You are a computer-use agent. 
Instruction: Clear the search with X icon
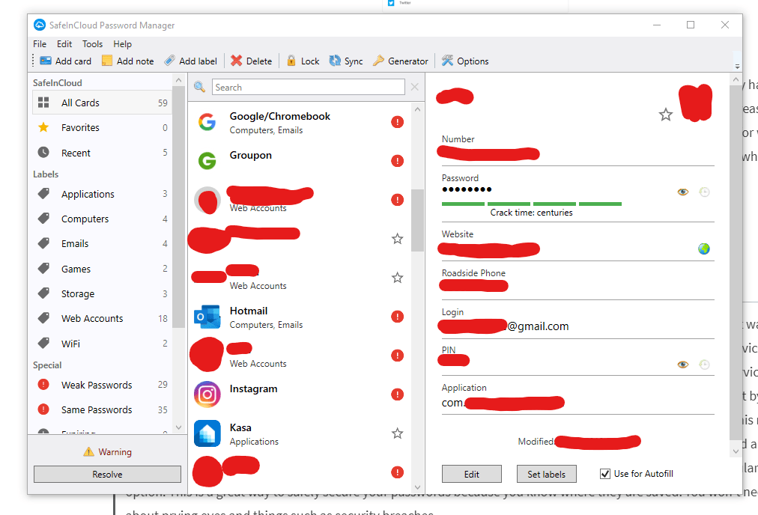(415, 87)
